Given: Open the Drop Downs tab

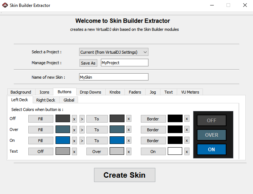Looking at the screenshot, I should pos(90,92).
